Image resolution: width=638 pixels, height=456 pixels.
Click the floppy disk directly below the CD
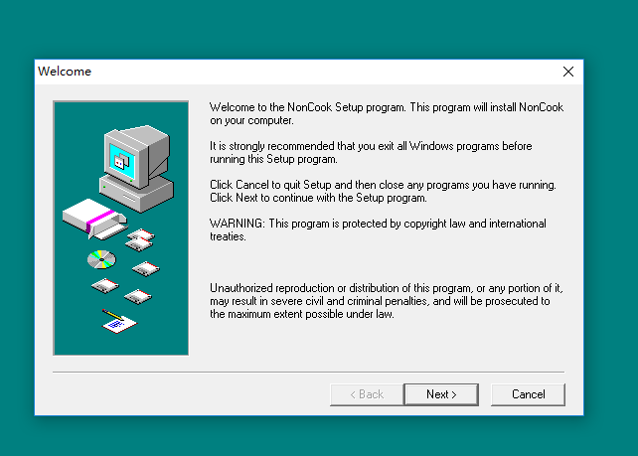pos(104,286)
